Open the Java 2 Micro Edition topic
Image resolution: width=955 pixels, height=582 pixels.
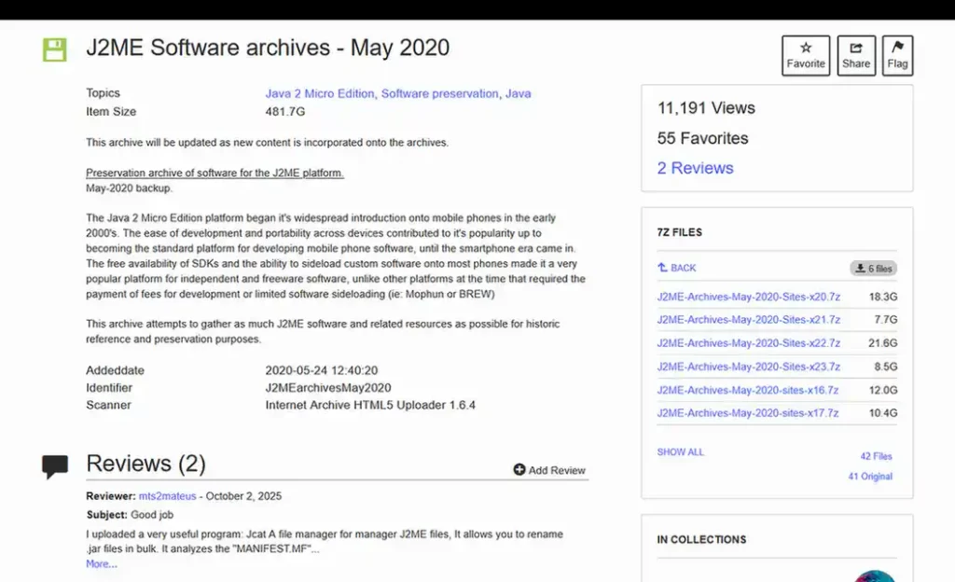coord(320,94)
